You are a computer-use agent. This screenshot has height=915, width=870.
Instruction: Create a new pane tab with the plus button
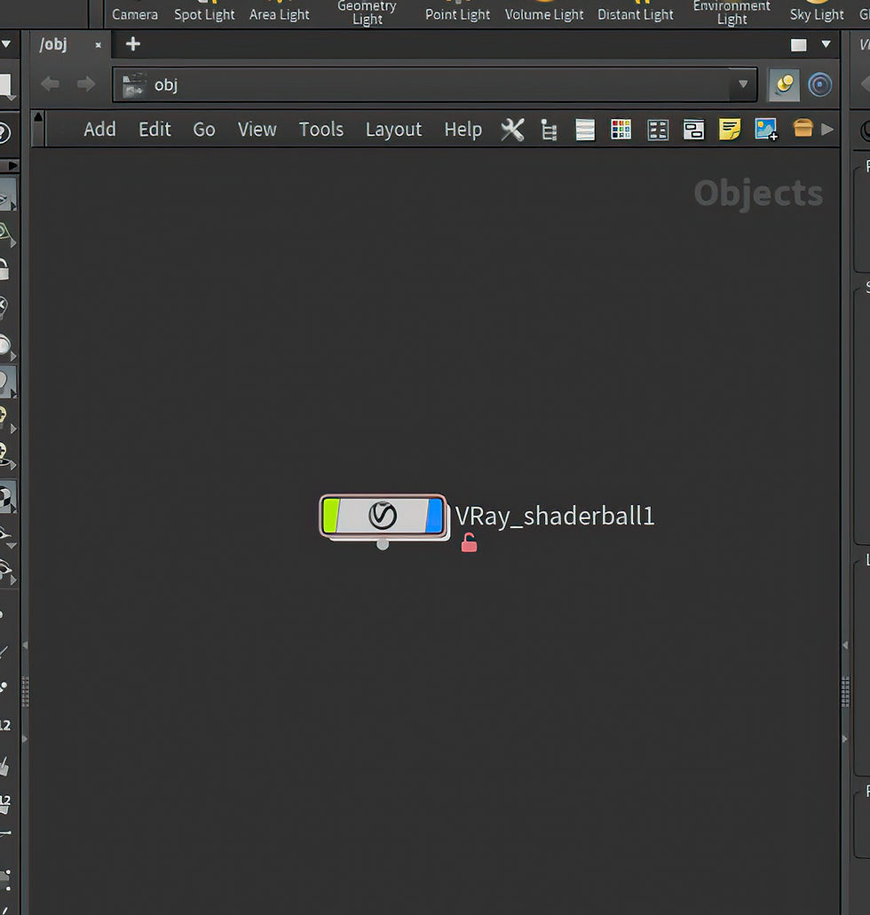(x=132, y=43)
